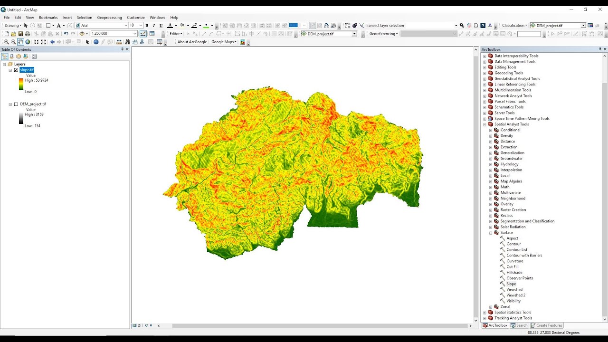The width and height of the screenshot is (608, 342).
Task: Open the Arial font dropdown
Action: (126, 26)
